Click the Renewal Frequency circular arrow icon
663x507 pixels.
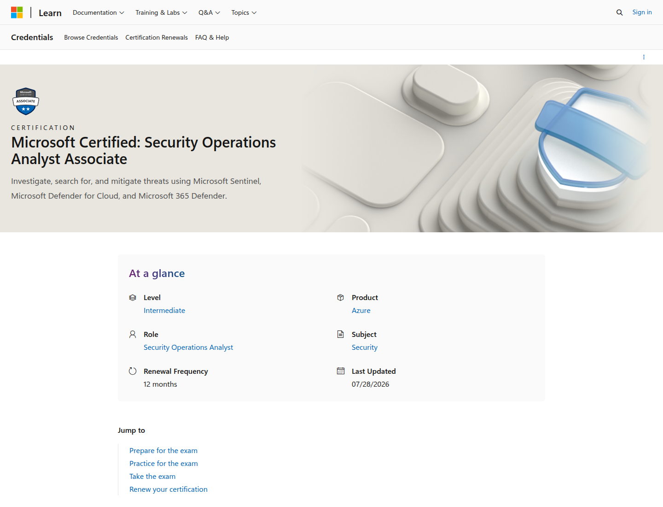(x=133, y=371)
